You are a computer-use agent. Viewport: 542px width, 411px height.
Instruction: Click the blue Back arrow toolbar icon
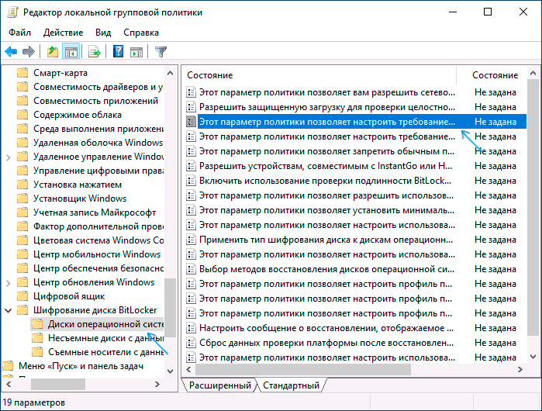point(11,52)
